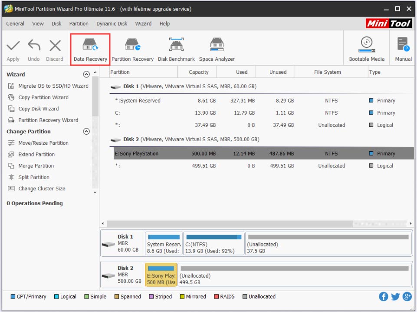This screenshot has height=312, width=417.
Task: Collapse the Change Partition section
Action: click(x=86, y=131)
